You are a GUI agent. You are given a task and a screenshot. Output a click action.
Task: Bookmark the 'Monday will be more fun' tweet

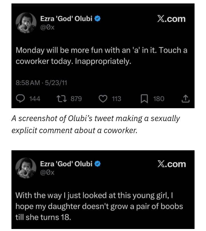(144, 99)
